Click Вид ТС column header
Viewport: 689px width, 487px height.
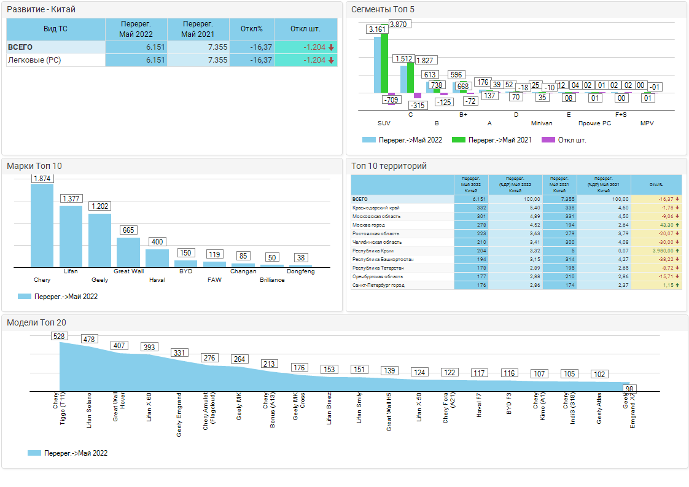pyautogui.click(x=56, y=29)
